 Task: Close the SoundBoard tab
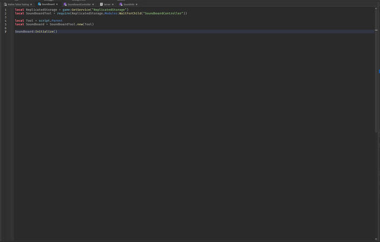[x=57, y=4]
